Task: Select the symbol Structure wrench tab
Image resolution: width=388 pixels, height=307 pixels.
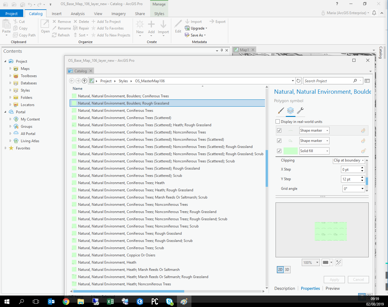Action: coord(300,111)
